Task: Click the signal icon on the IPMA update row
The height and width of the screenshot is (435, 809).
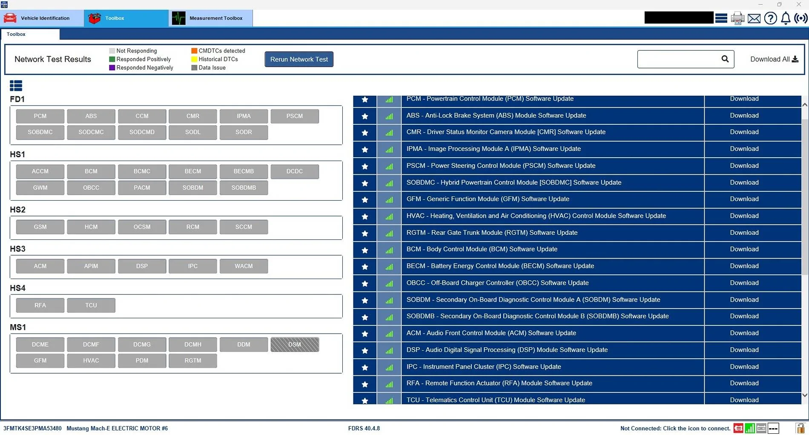Action: point(389,150)
